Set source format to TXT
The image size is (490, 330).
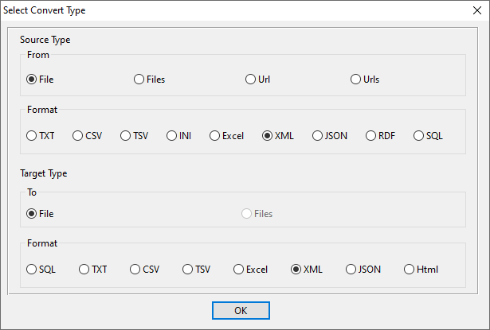tap(32, 136)
